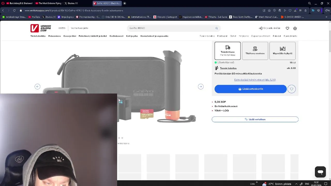Click the Verkkokauppa.com logo
Viewport: 331px width, 186px height.
pyautogui.click(x=41, y=28)
